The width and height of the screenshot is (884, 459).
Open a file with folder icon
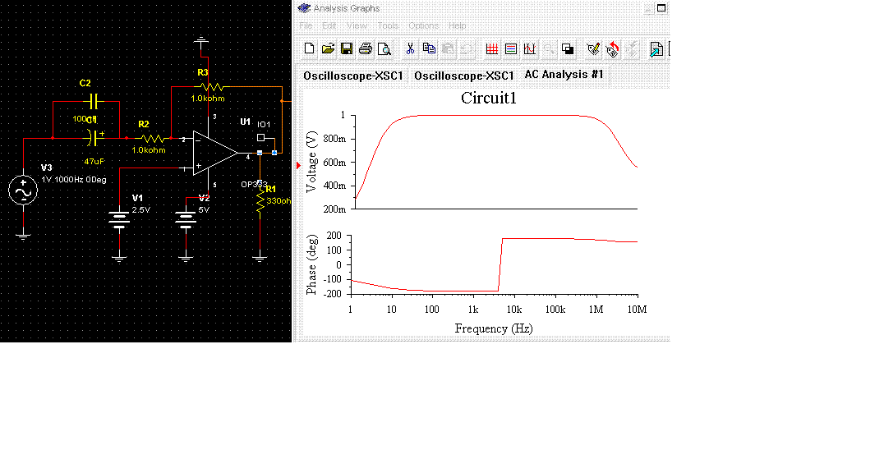pos(328,49)
